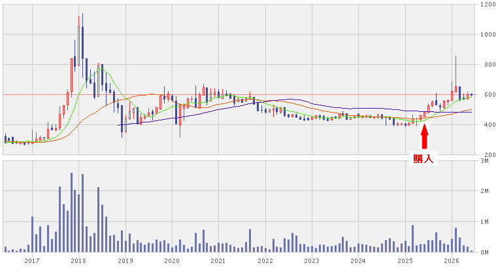Image resolution: width=498 pixels, height=267 pixels.
Task: Select the 800 price axis label
Action: 491,65
